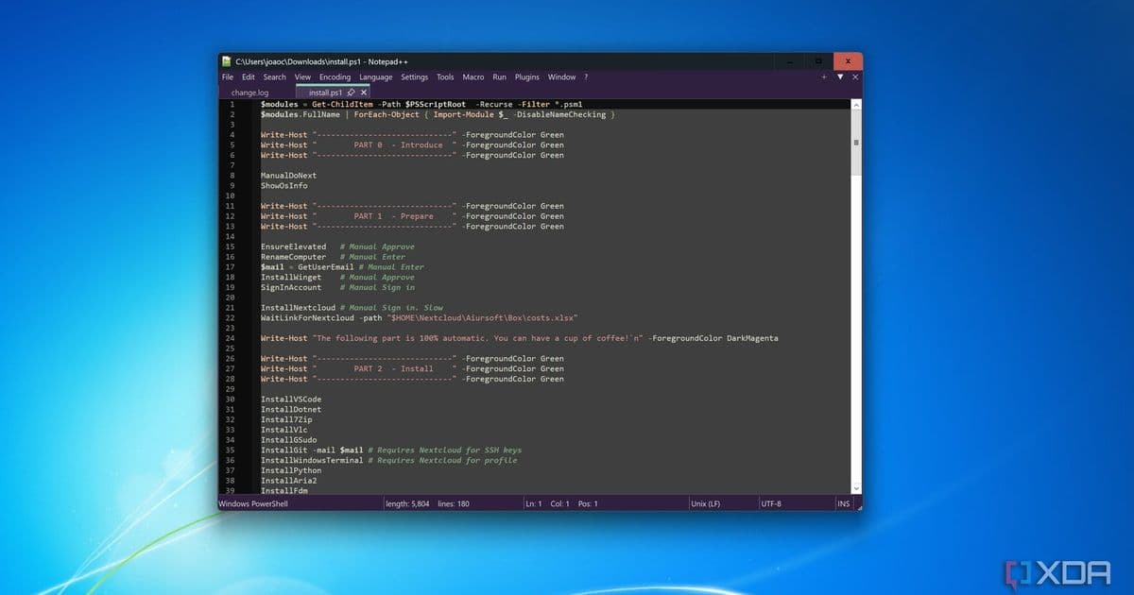Open the Macro menu
The height and width of the screenshot is (595, 1134).
pos(472,76)
